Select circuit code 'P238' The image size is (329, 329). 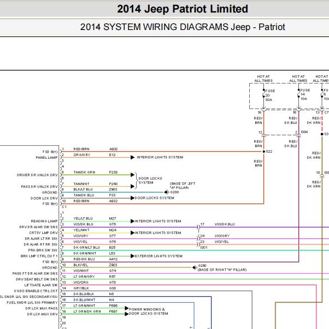(113, 172)
